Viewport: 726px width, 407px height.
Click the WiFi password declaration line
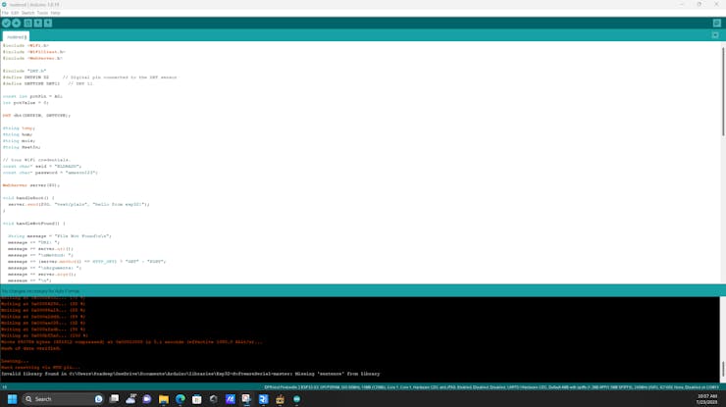50,173
